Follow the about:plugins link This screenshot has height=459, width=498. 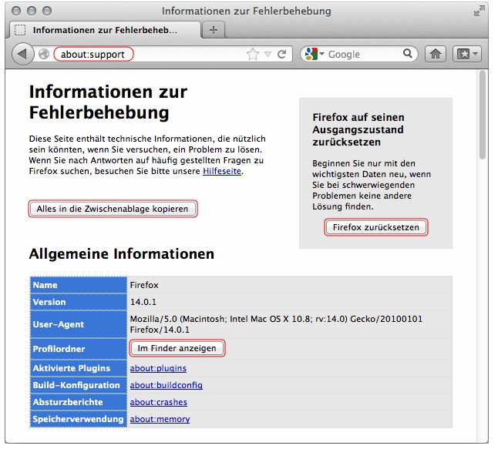[x=158, y=368]
